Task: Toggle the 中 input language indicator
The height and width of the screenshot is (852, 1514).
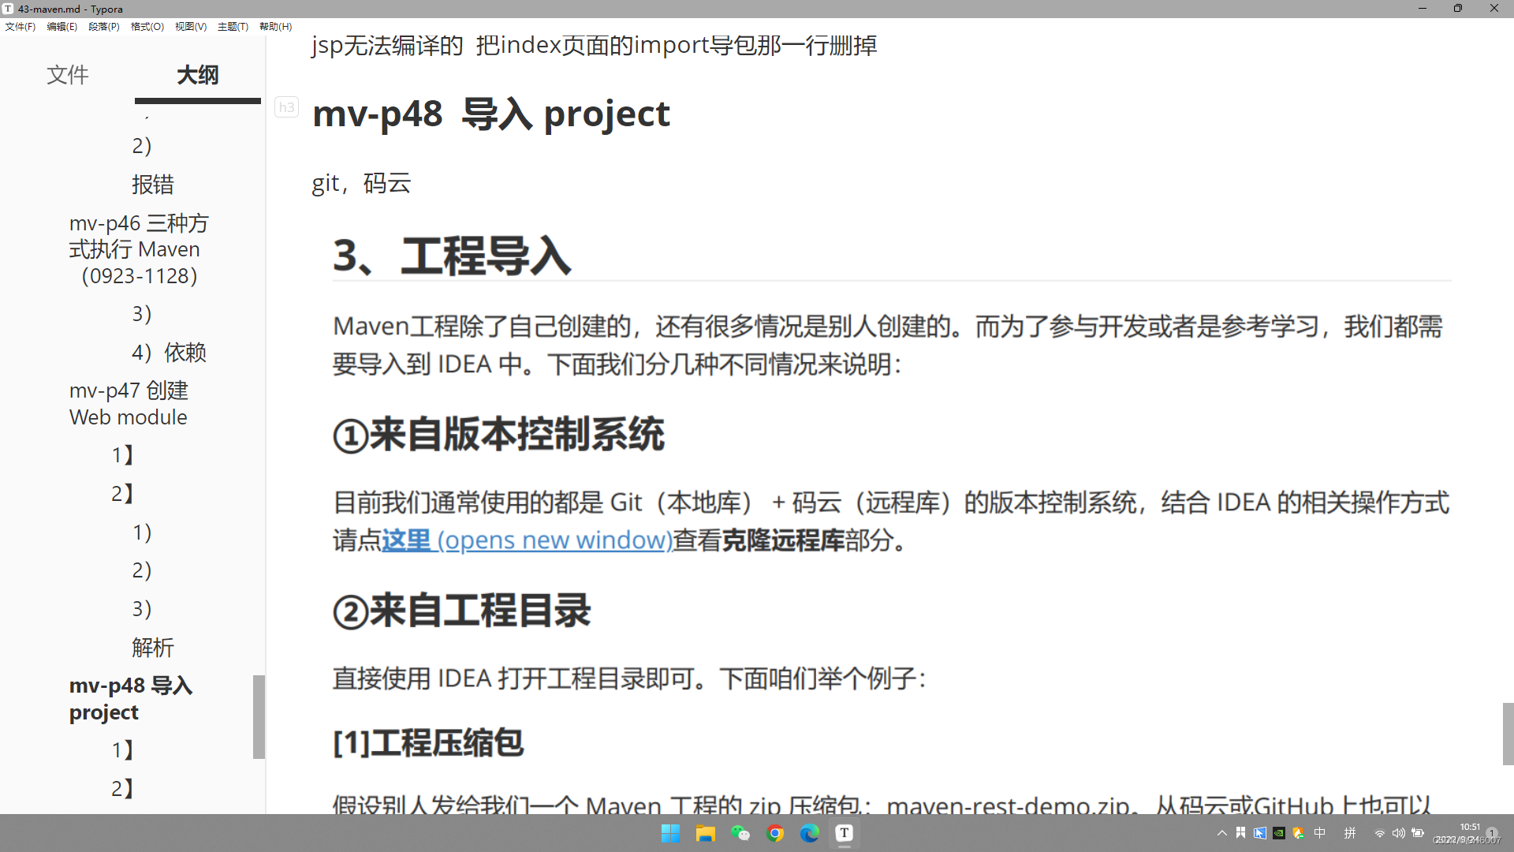Action: (1320, 833)
